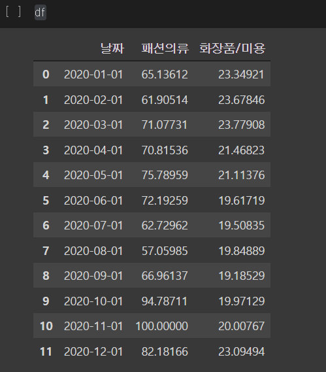Select the value 19.18529
This screenshot has height=372, width=326.
(241, 276)
